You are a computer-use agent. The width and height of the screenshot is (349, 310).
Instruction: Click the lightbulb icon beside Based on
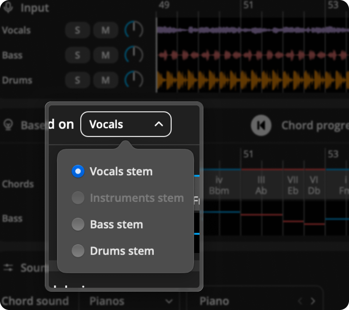(7, 125)
